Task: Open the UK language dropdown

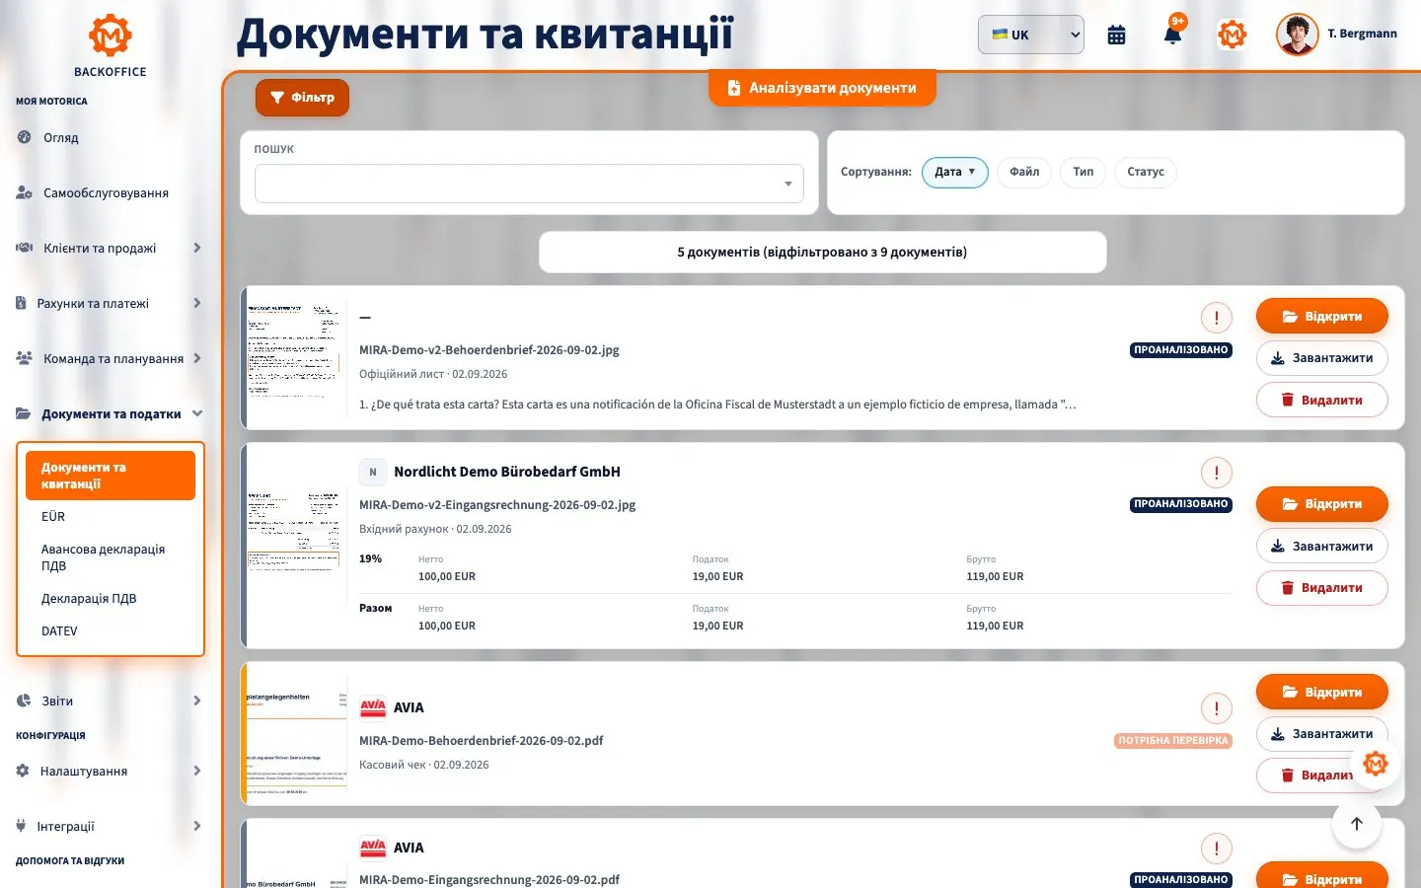Action: click(x=1031, y=35)
